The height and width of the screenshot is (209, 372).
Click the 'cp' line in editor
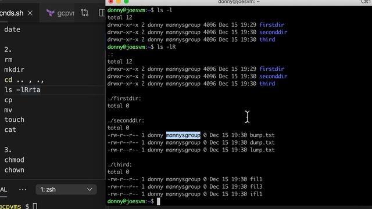click(x=8, y=100)
